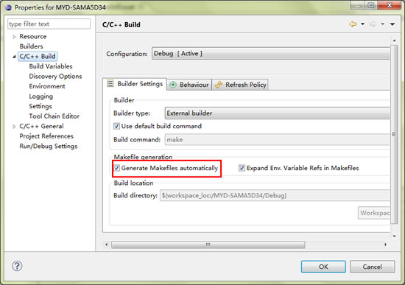Expand the Resource tree node

tap(14, 37)
